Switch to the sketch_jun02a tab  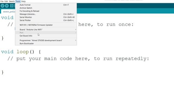tap(8, 11)
